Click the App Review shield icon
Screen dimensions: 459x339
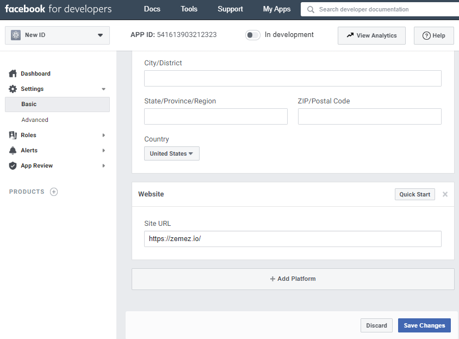[13, 165]
